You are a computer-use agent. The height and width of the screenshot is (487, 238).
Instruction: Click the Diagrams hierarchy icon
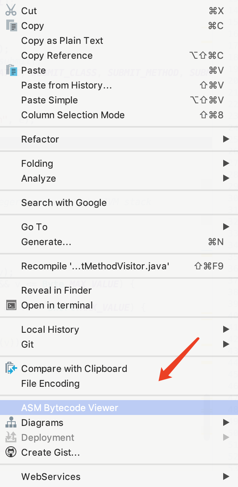11,422
